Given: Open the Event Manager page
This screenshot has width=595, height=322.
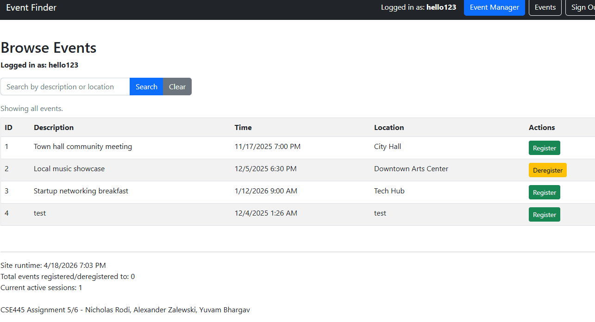Looking at the screenshot, I should [495, 7].
